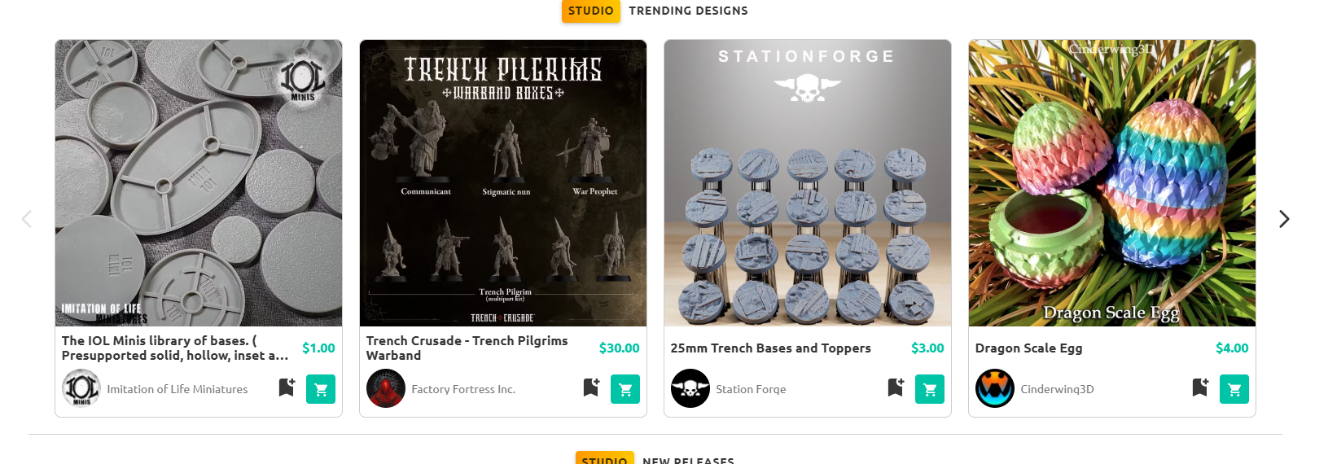Viewport: 1328px width, 464px height.
Task: Open the Trending Designs heading
Action: (x=688, y=11)
